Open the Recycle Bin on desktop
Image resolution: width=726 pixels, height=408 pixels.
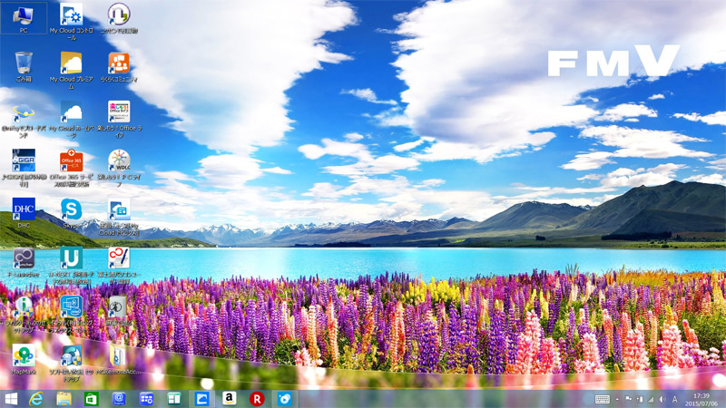tap(24, 63)
